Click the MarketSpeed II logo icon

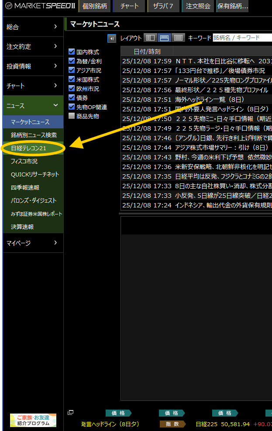pos(9,6)
